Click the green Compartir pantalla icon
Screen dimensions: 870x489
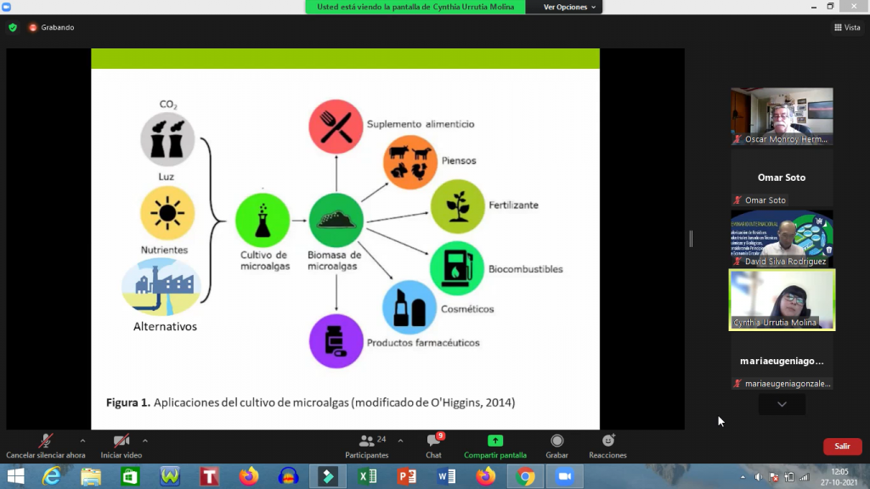pos(494,441)
